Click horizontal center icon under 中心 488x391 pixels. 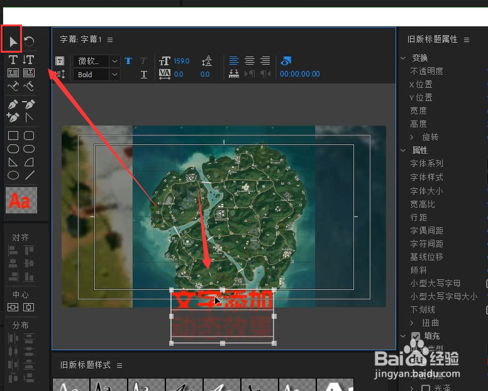pyautogui.click(x=13, y=308)
